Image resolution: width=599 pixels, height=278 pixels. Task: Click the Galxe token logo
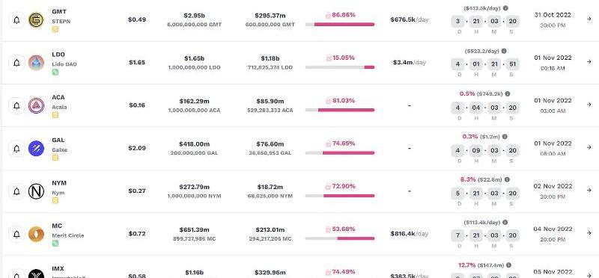(x=36, y=149)
